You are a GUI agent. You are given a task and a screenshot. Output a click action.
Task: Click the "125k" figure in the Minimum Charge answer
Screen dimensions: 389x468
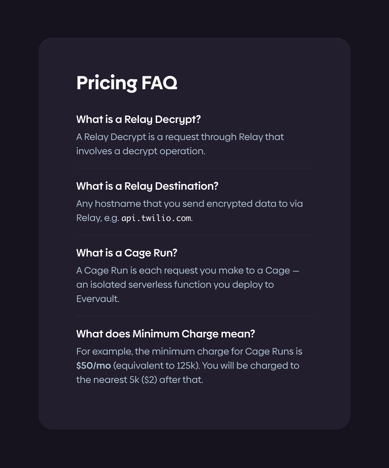187,366
